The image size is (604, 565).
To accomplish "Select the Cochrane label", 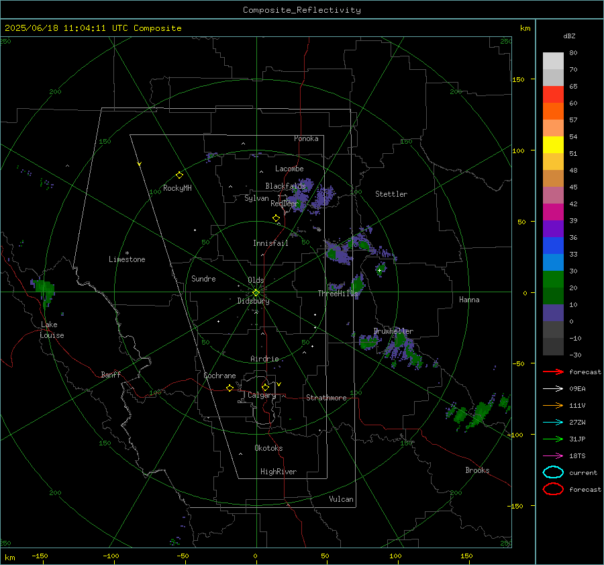I will coord(219,376).
